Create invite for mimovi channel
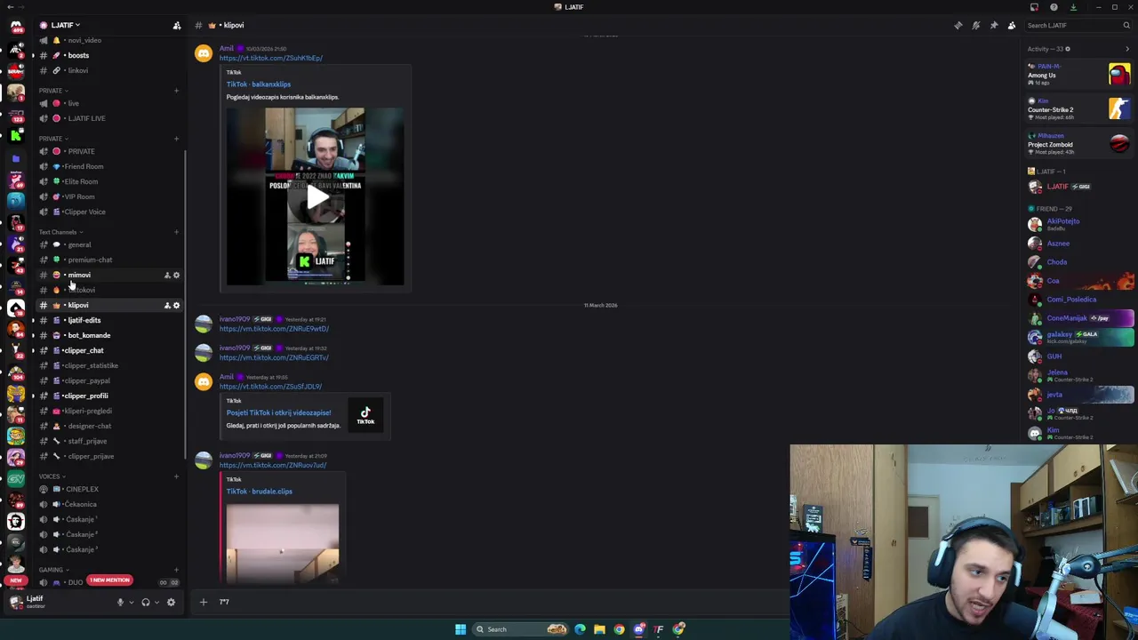The height and width of the screenshot is (640, 1138). 166,275
